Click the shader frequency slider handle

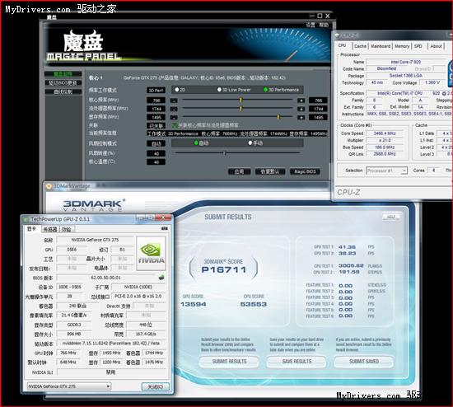(241, 109)
